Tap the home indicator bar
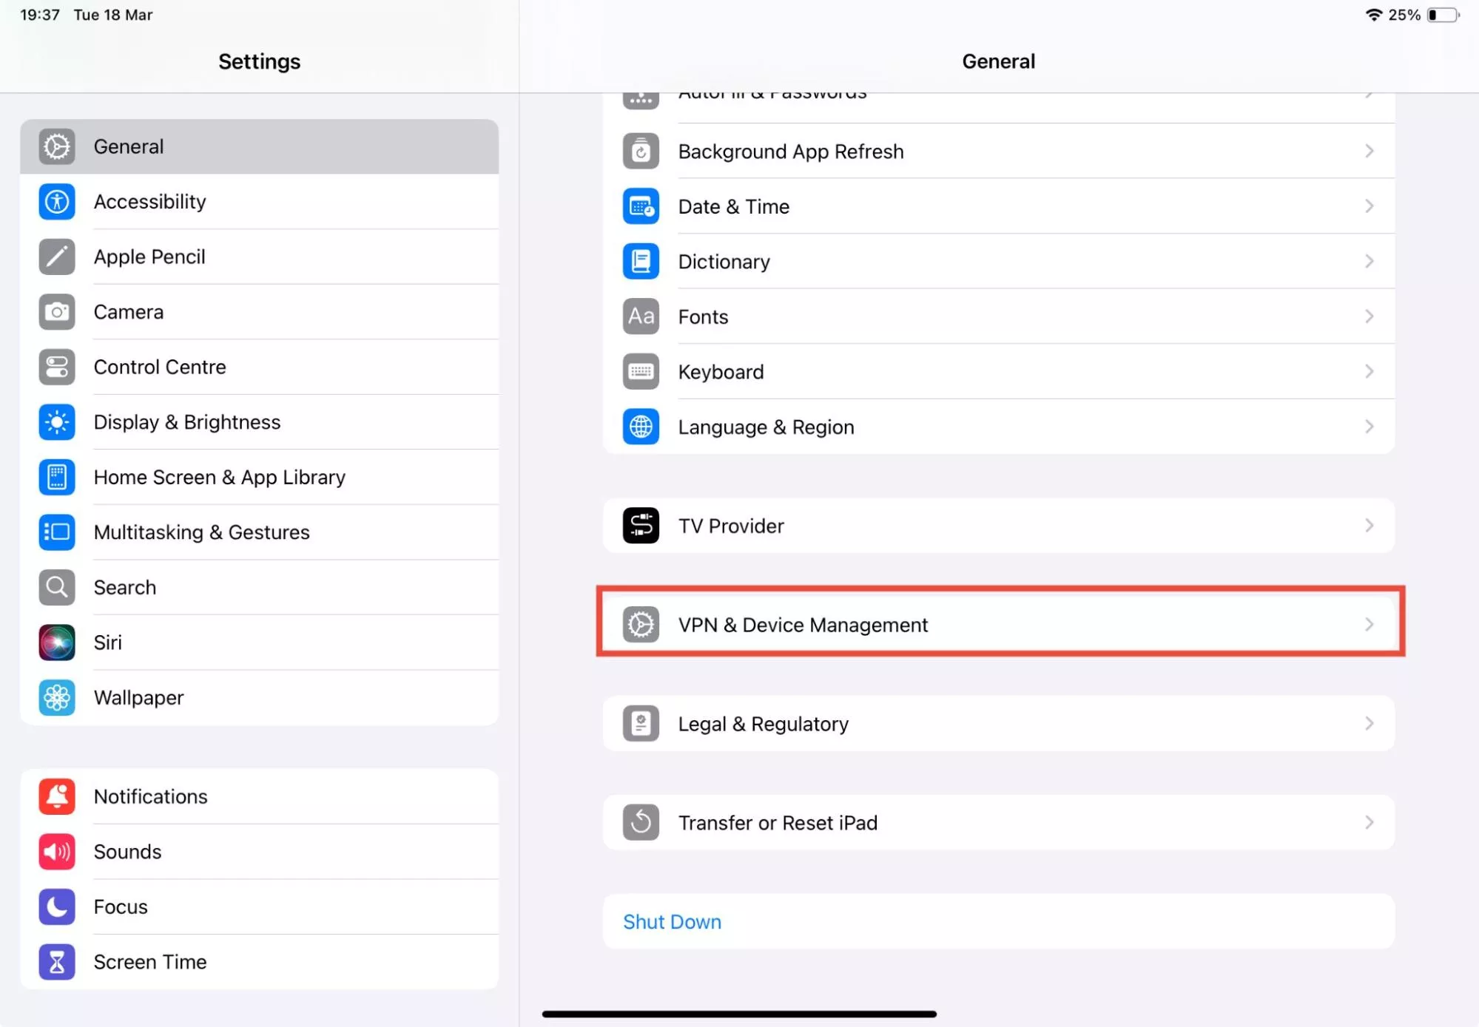Screen dimensions: 1479x1027 [x=739, y=1014]
